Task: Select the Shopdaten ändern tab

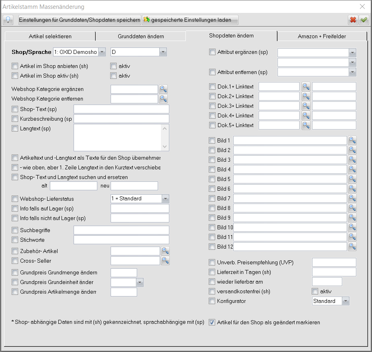Action: 231,36
